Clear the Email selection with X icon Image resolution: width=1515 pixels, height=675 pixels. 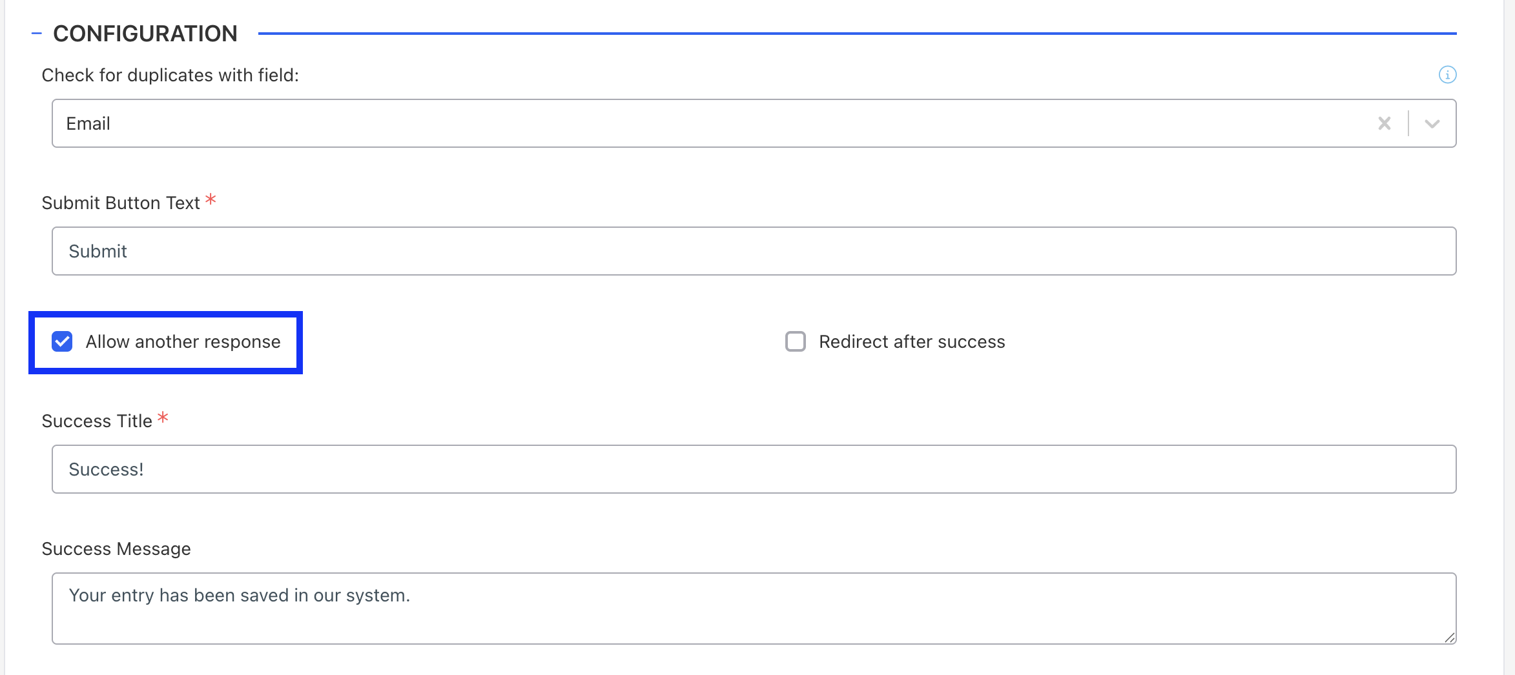point(1384,123)
